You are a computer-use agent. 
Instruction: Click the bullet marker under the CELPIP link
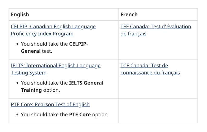[17, 44]
